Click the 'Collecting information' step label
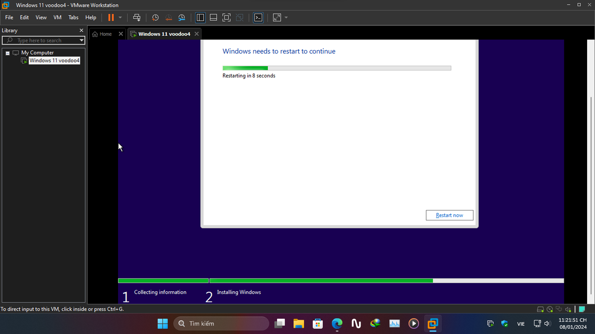 [x=160, y=292]
